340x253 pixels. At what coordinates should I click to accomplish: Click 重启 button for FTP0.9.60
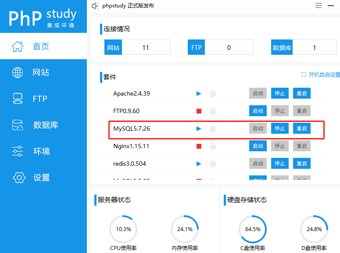click(302, 111)
